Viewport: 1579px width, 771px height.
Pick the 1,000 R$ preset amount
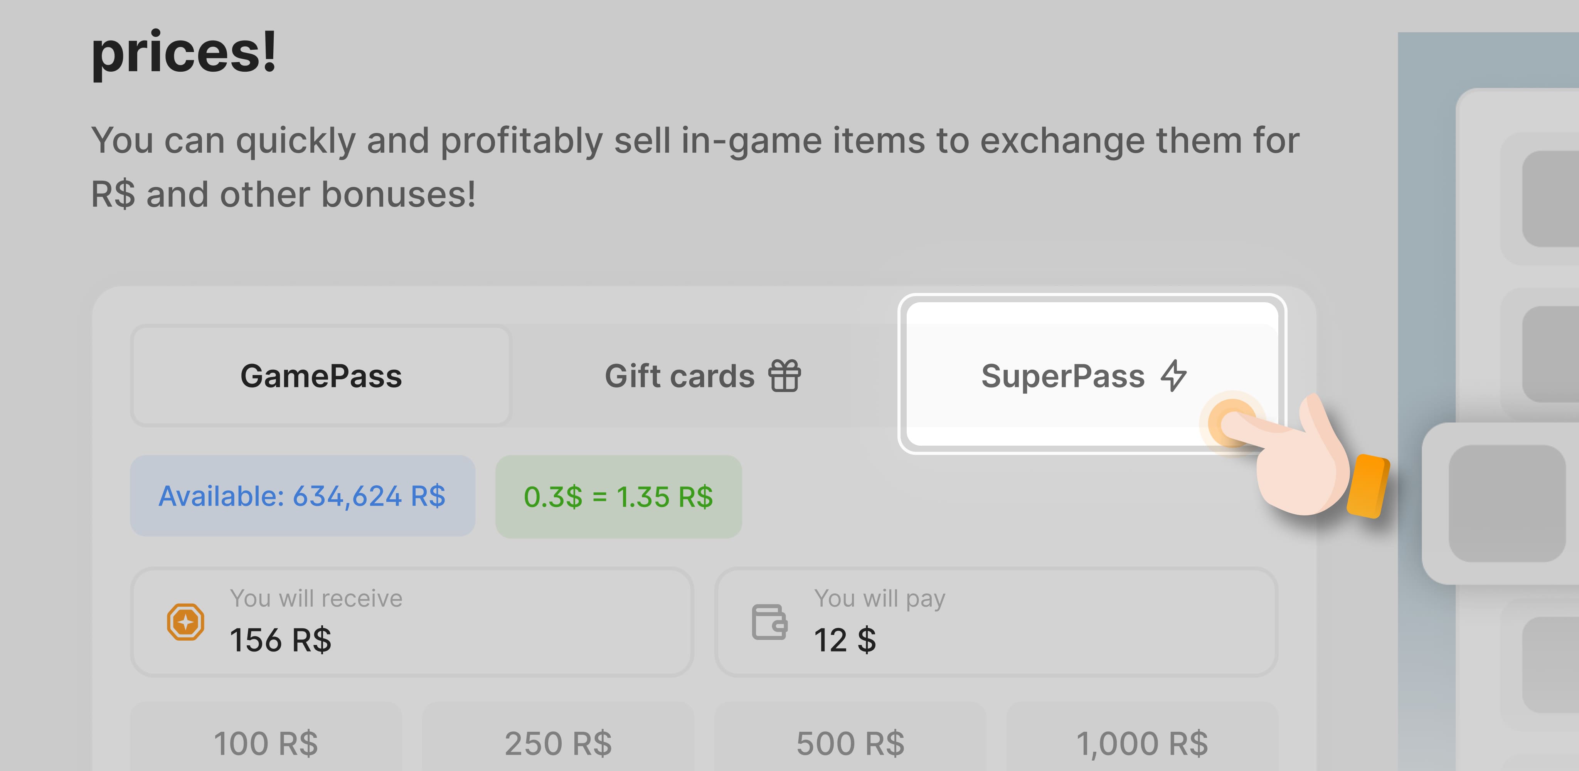pyautogui.click(x=1142, y=743)
